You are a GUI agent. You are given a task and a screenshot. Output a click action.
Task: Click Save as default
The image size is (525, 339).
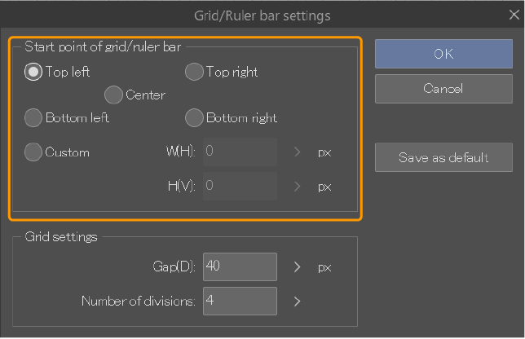(443, 157)
